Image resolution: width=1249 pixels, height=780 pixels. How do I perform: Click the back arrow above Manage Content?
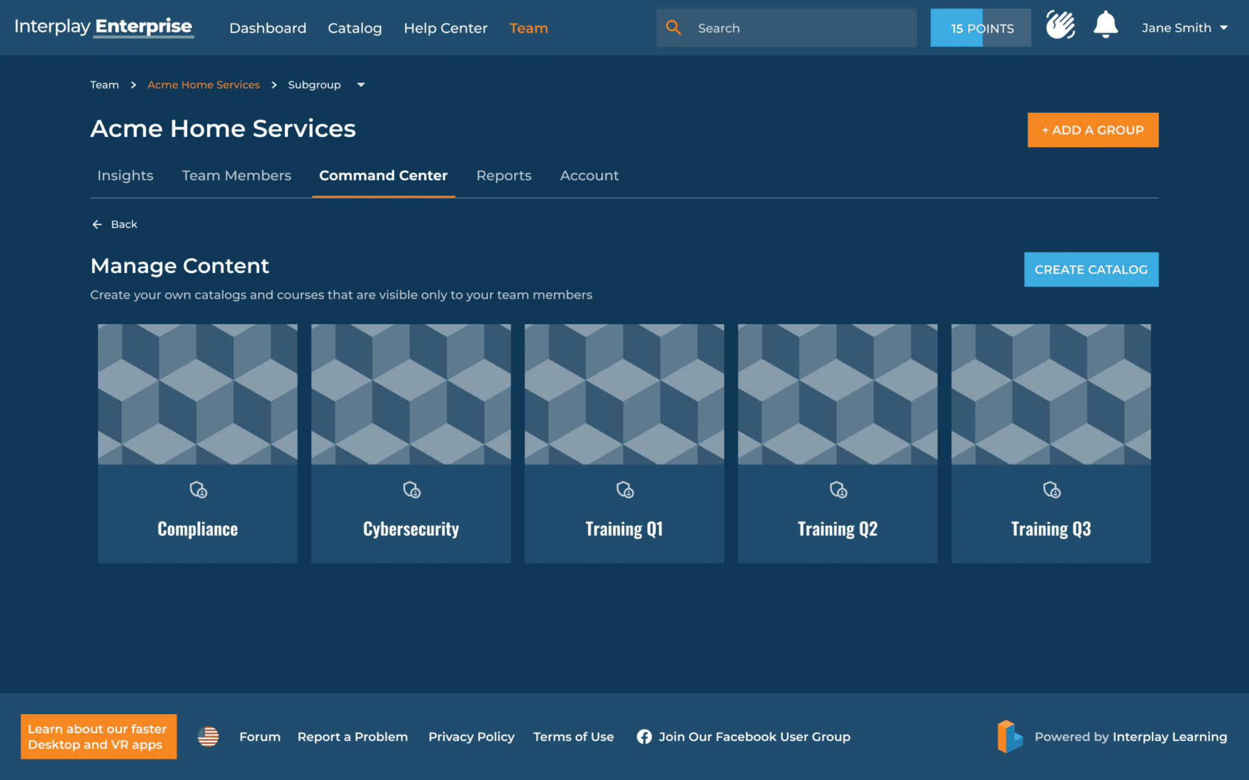click(96, 224)
